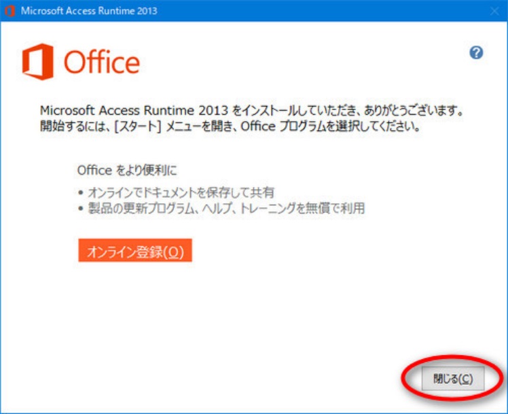Click the オンライン登録(O) button
Viewport: 508px width, 414px height.
(x=135, y=250)
